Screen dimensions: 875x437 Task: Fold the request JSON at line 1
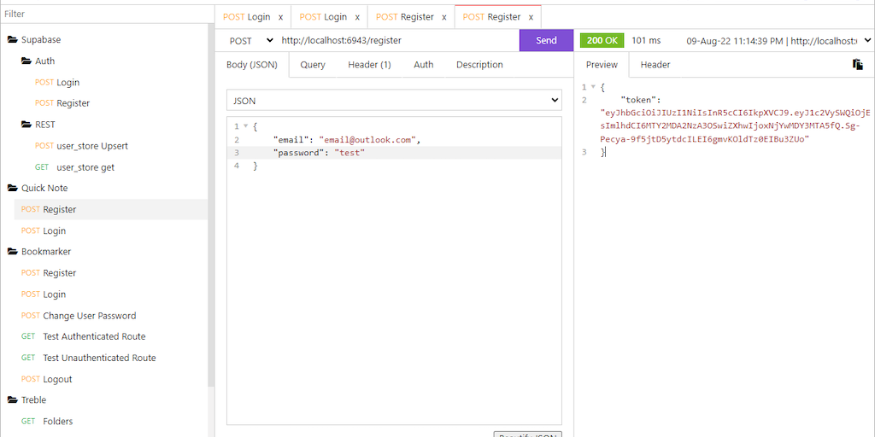pos(245,126)
